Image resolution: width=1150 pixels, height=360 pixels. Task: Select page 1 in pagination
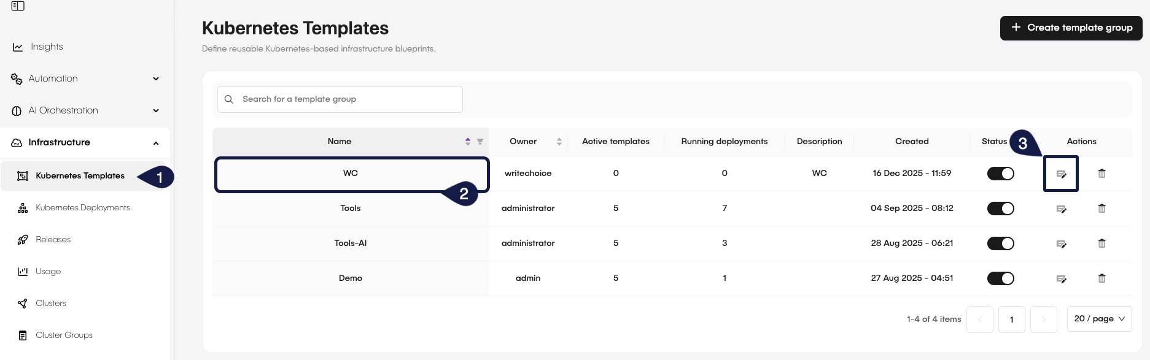click(x=1011, y=320)
